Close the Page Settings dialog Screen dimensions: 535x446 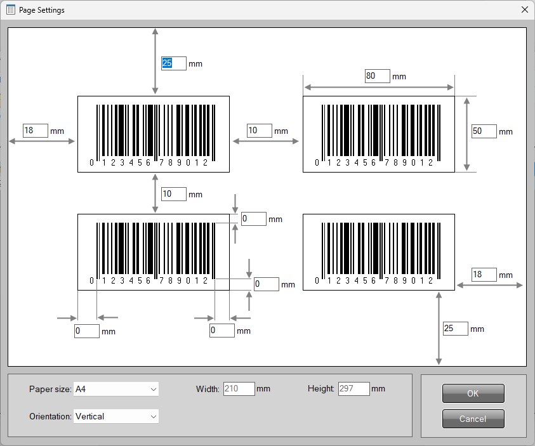click(x=525, y=10)
